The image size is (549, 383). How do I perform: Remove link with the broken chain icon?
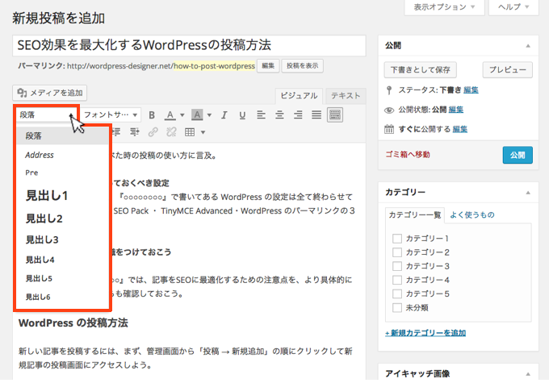171,132
